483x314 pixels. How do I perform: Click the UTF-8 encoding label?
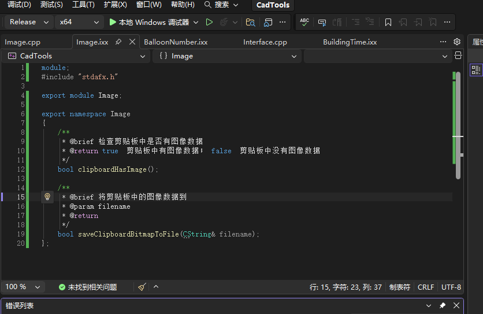(451, 287)
